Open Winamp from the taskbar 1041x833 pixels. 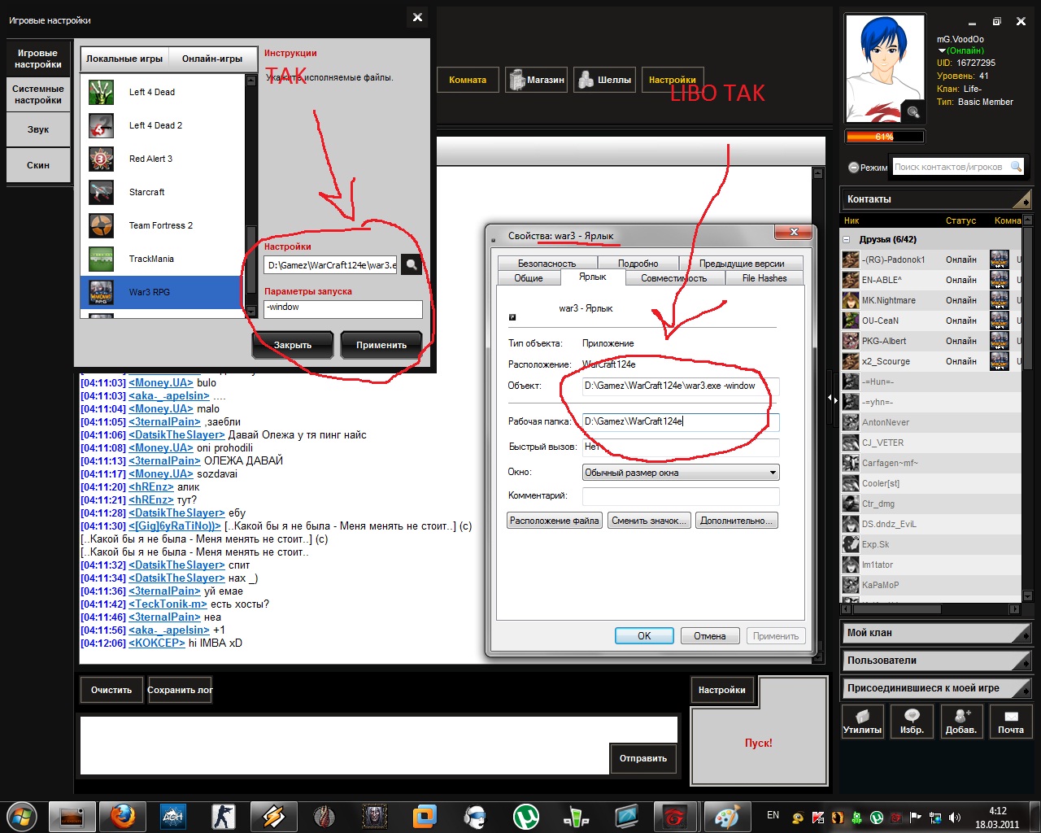pos(273,816)
